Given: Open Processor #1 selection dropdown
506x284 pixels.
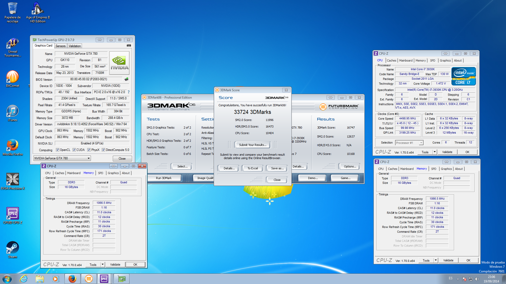Looking at the screenshot, I should coord(409,143).
